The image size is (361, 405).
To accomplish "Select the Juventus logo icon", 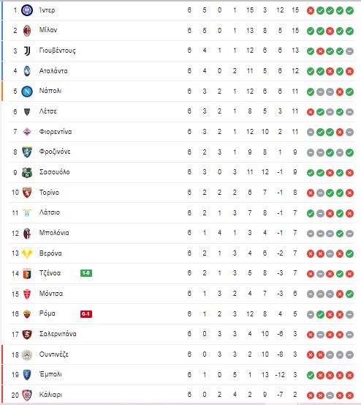I will pos(27,51).
